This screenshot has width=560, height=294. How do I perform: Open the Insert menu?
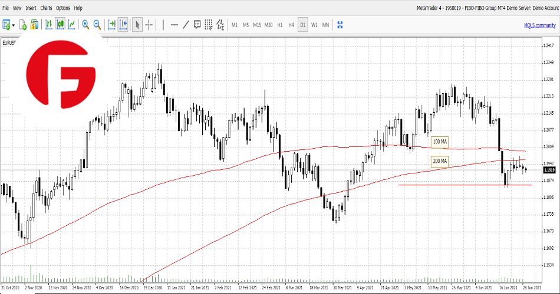(x=31, y=8)
